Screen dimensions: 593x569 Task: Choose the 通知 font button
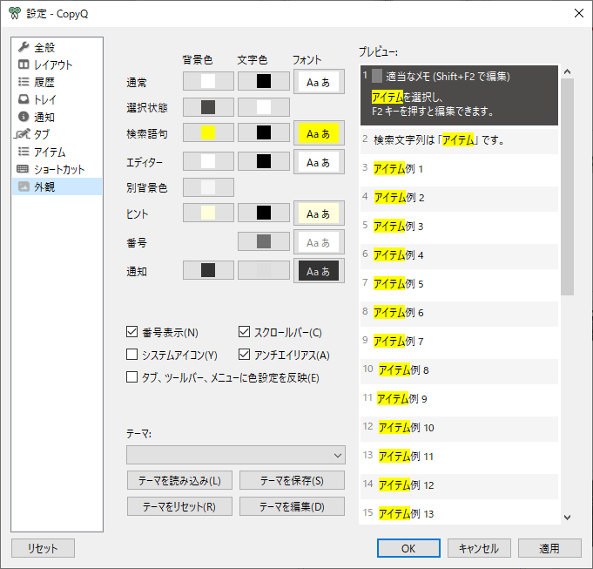[319, 270]
